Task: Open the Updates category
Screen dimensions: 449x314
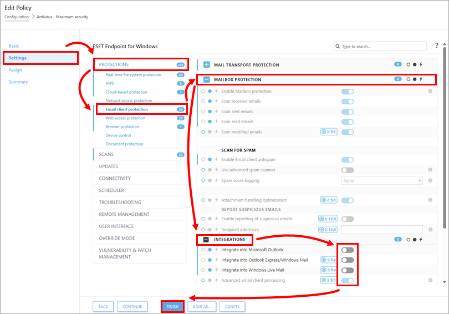Action: pos(140,166)
